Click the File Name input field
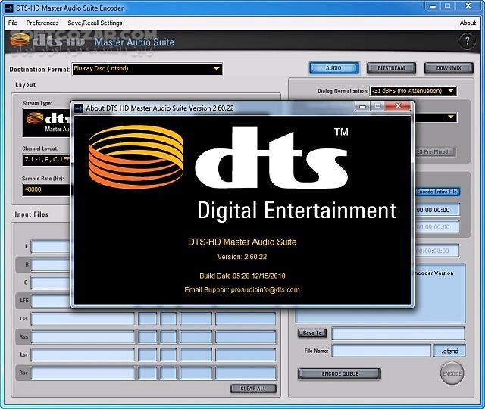Image resolution: width=485 pixels, height=409 pixels. (381, 351)
